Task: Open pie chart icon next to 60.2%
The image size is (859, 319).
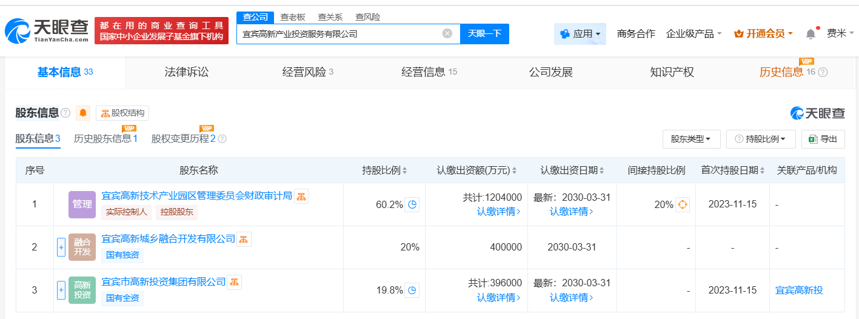Action: 412,204
